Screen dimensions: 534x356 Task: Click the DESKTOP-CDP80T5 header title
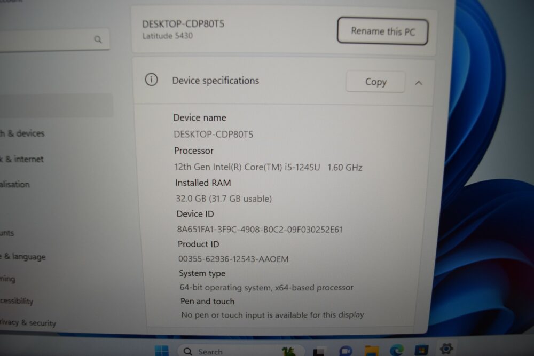[x=183, y=24]
